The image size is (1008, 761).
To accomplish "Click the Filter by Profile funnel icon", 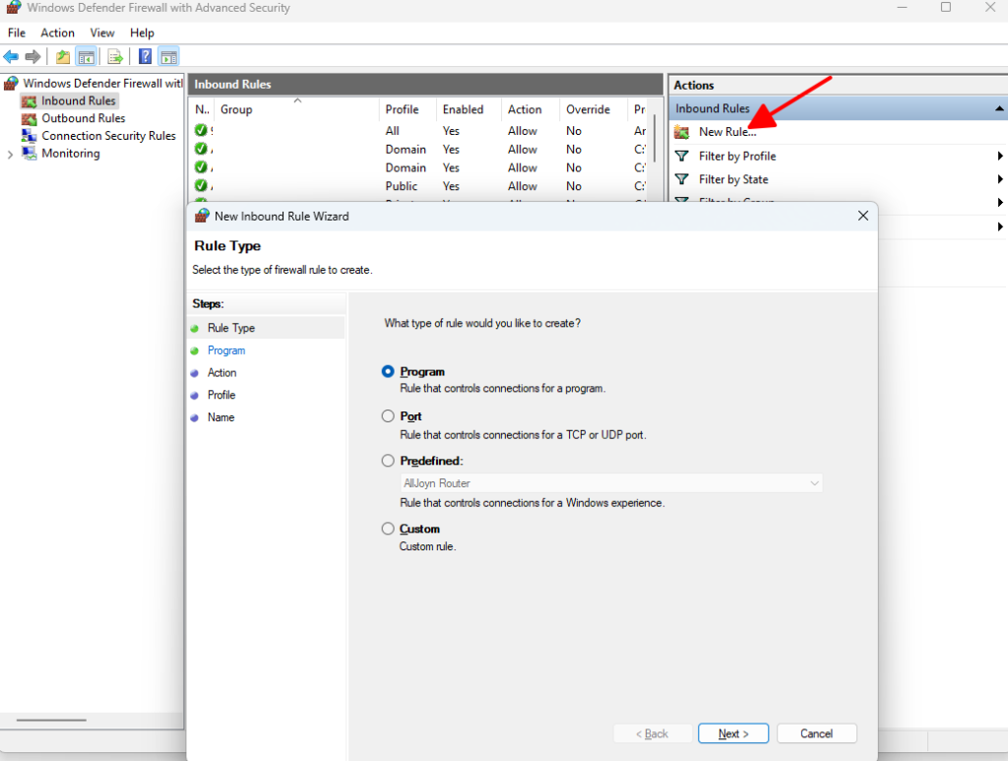I will point(681,157).
